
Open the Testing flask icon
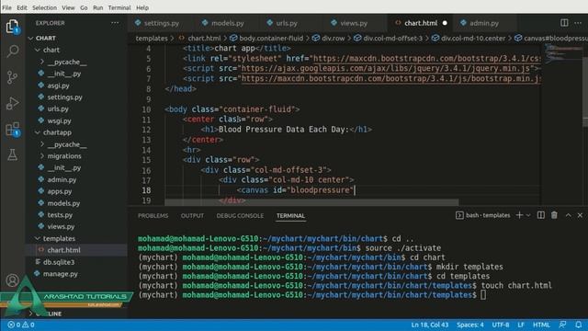click(x=12, y=154)
